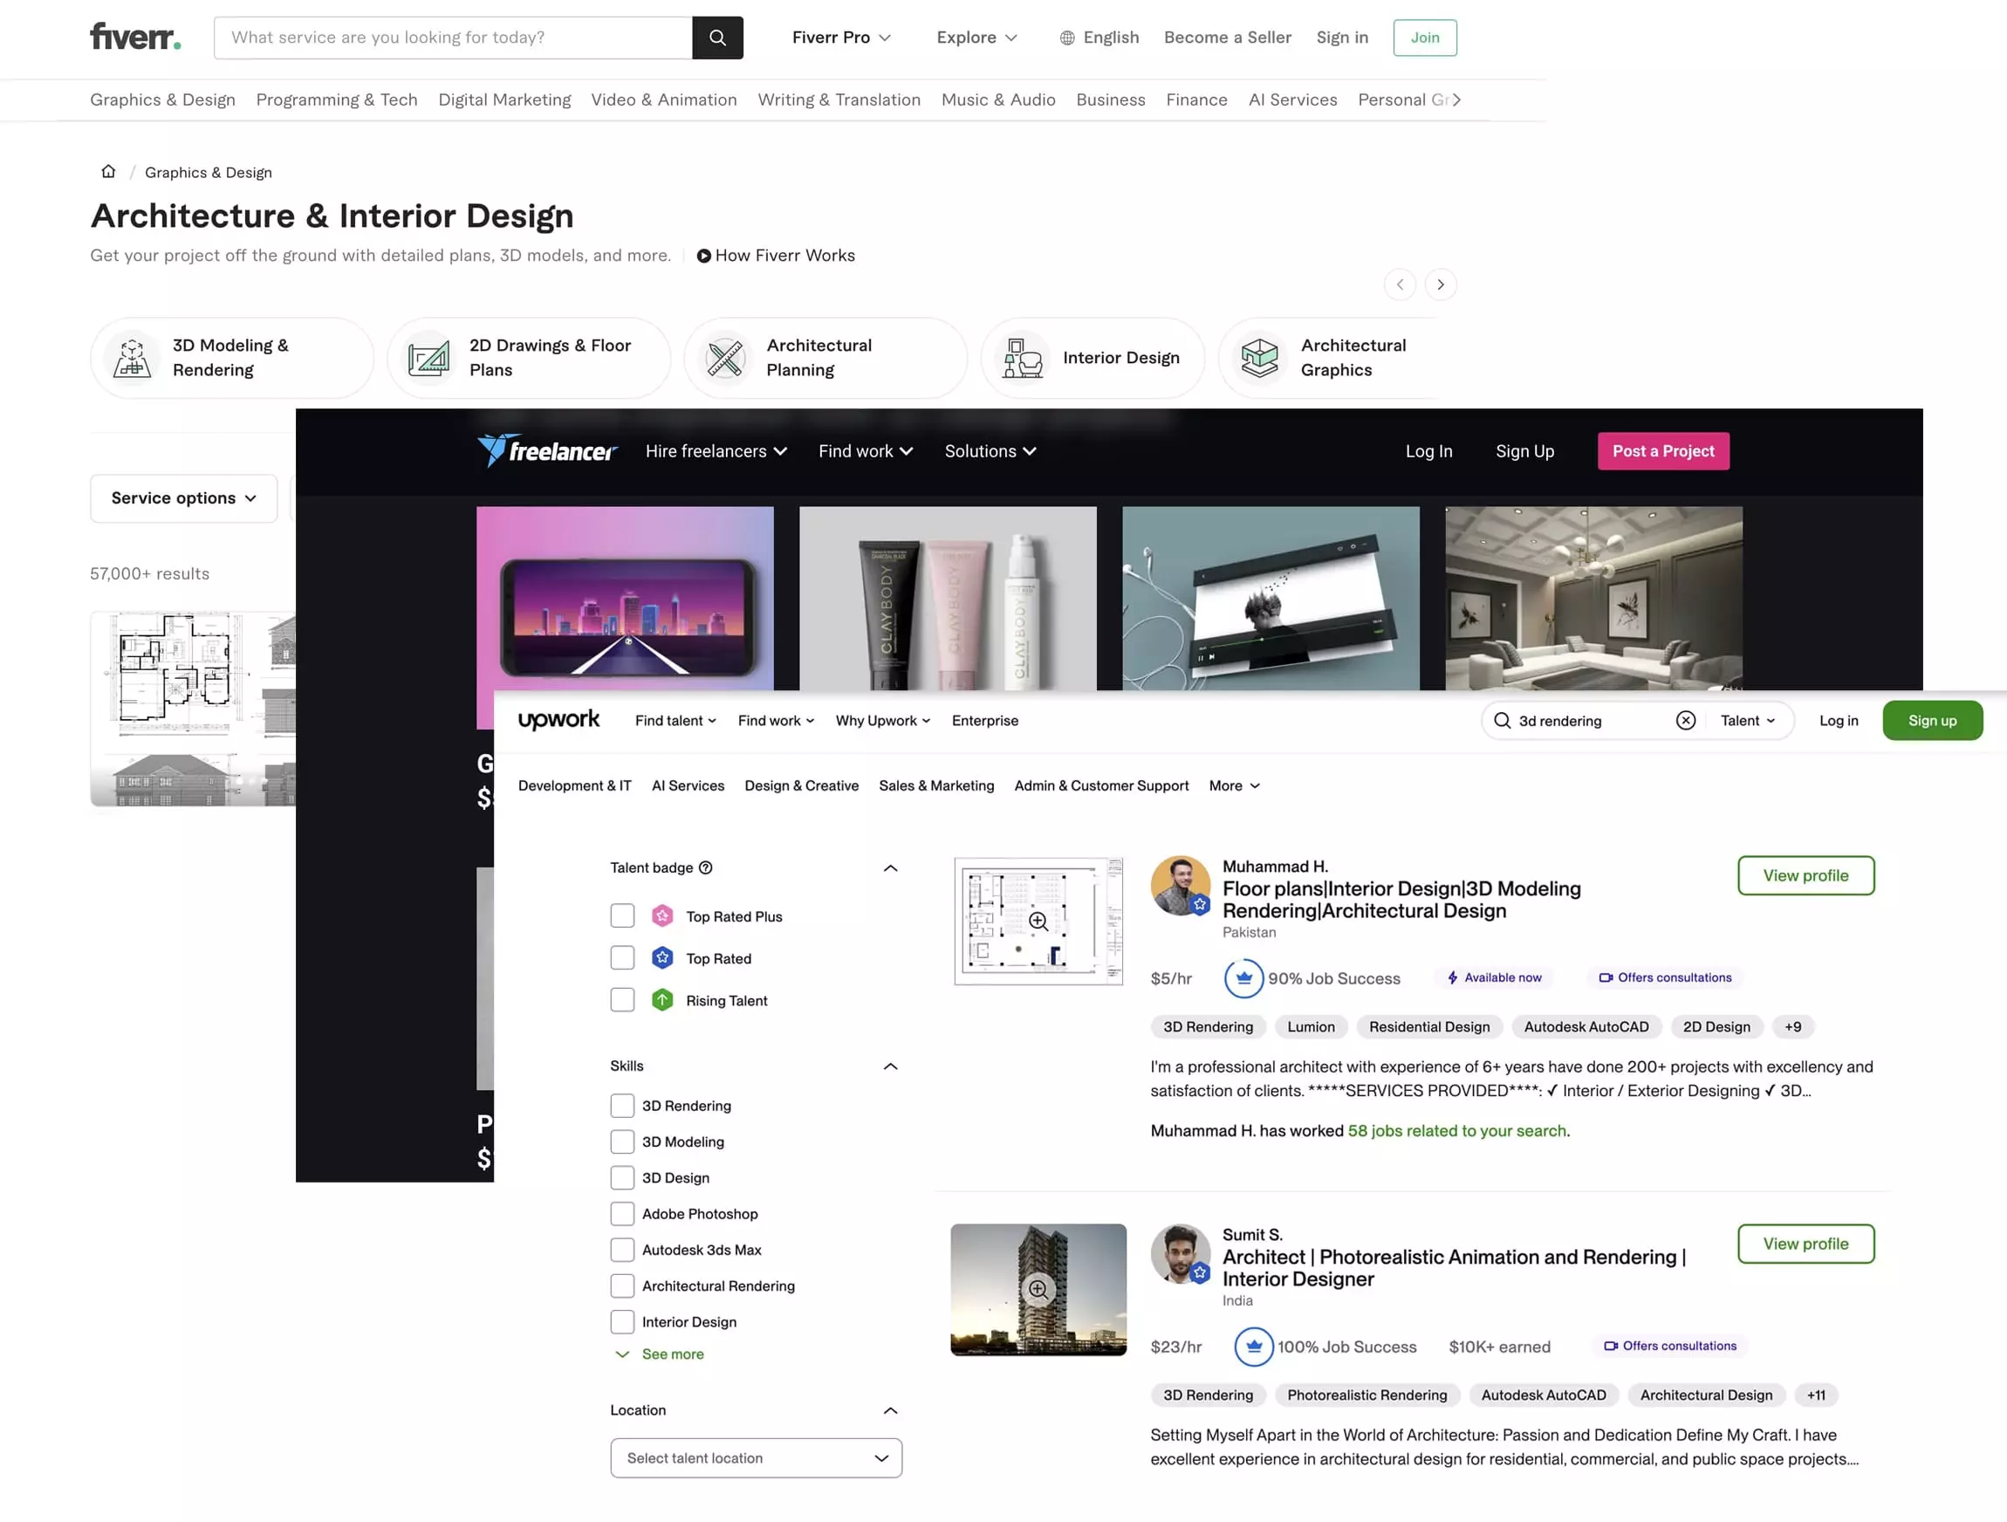This screenshot has height=1522, width=2007.
Task: Zoom Sumit S.'s building portfolio image
Action: pyautogui.click(x=1038, y=1290)
